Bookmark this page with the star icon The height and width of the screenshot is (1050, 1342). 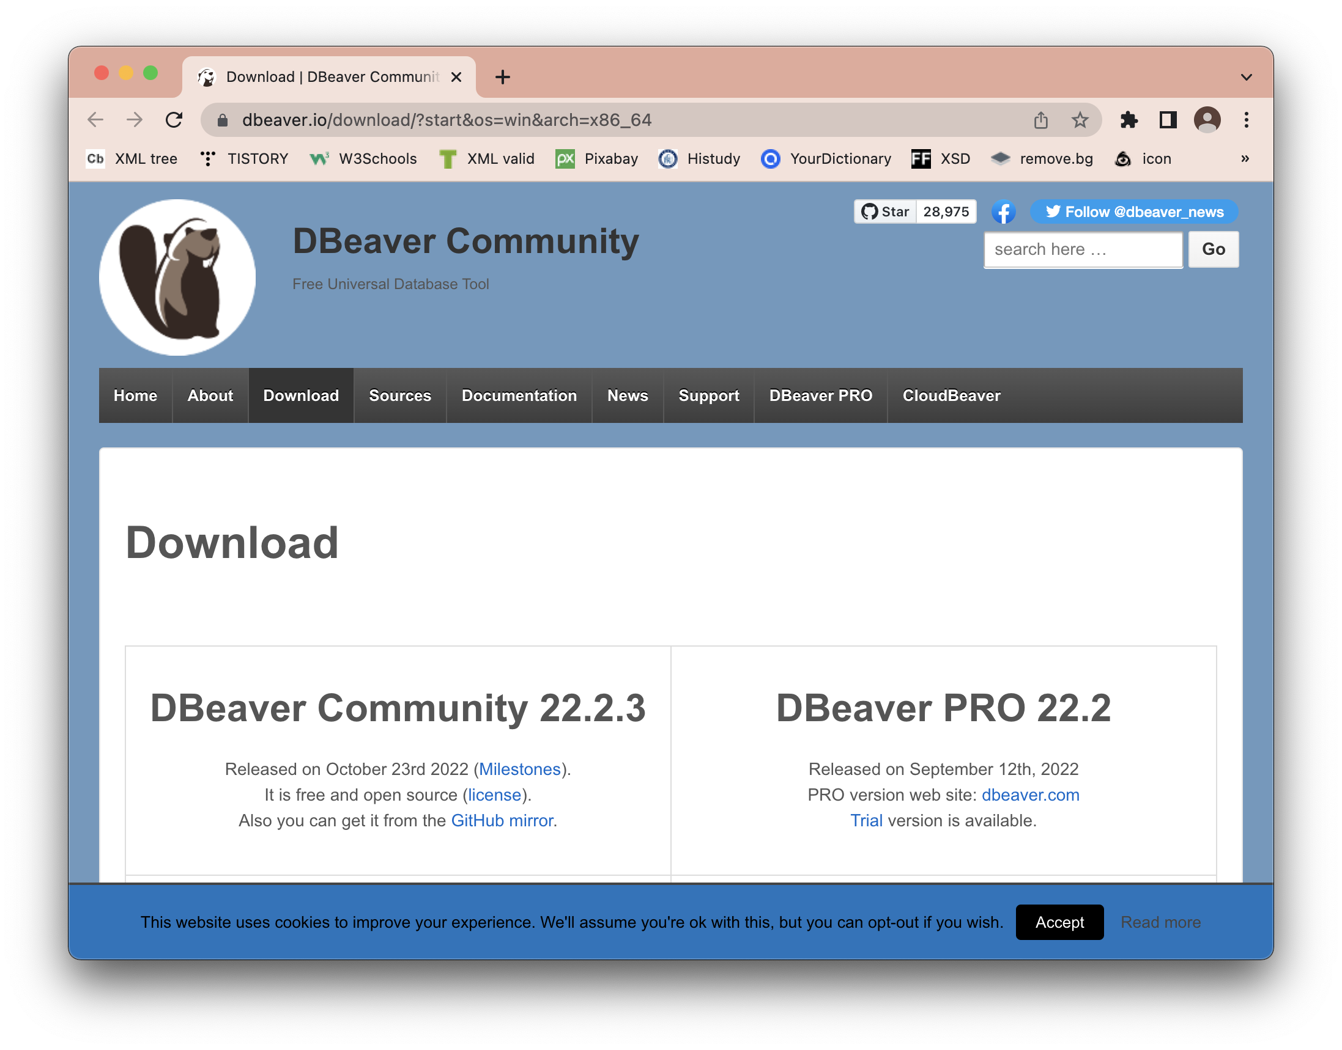[x=1080, y=120]
